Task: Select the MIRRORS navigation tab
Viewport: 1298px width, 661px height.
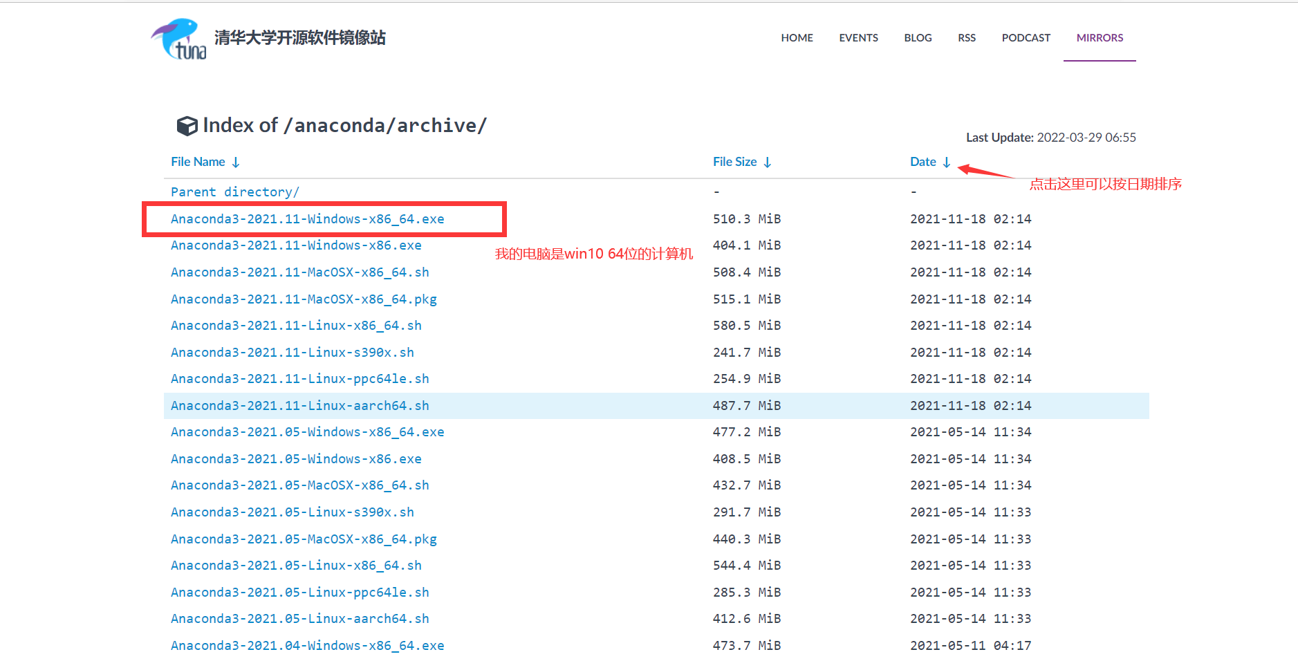Action: 1100,38
